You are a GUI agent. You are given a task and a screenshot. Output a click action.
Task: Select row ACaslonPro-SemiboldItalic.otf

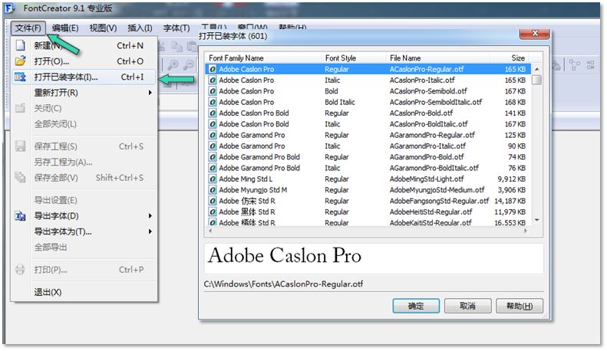coord(368,102)
